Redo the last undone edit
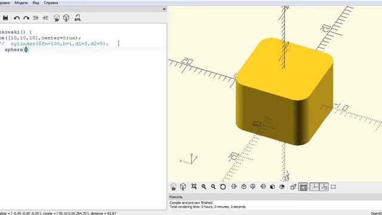Image resolution: width=382 pixels, height=215 pixels. [x=26, y=18]
